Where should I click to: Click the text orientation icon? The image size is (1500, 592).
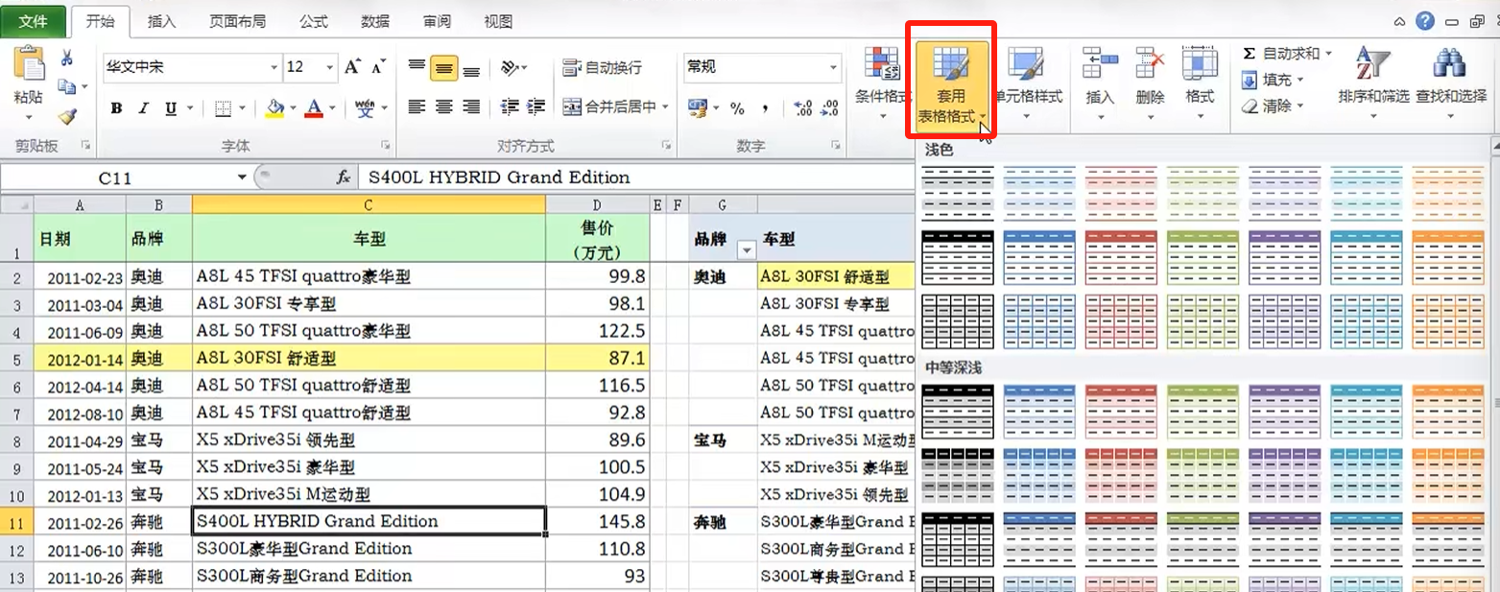click(x=511, y=67)
